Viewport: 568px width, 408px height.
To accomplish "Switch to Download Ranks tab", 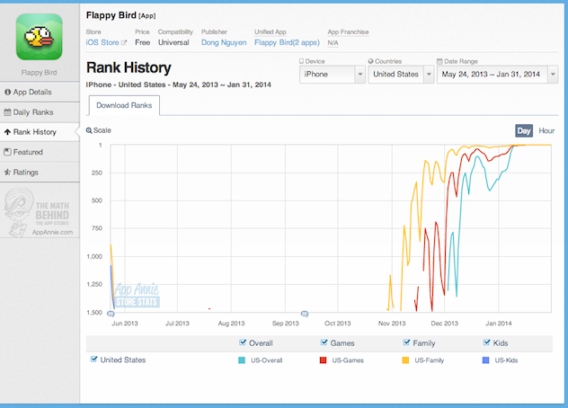I will [x=124, y=105].
